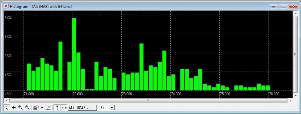The width and height of the screenshot is (301, 114).
Task: Click the zoom out magnifier
Action: pyautogui.click(x=27, y=107)
